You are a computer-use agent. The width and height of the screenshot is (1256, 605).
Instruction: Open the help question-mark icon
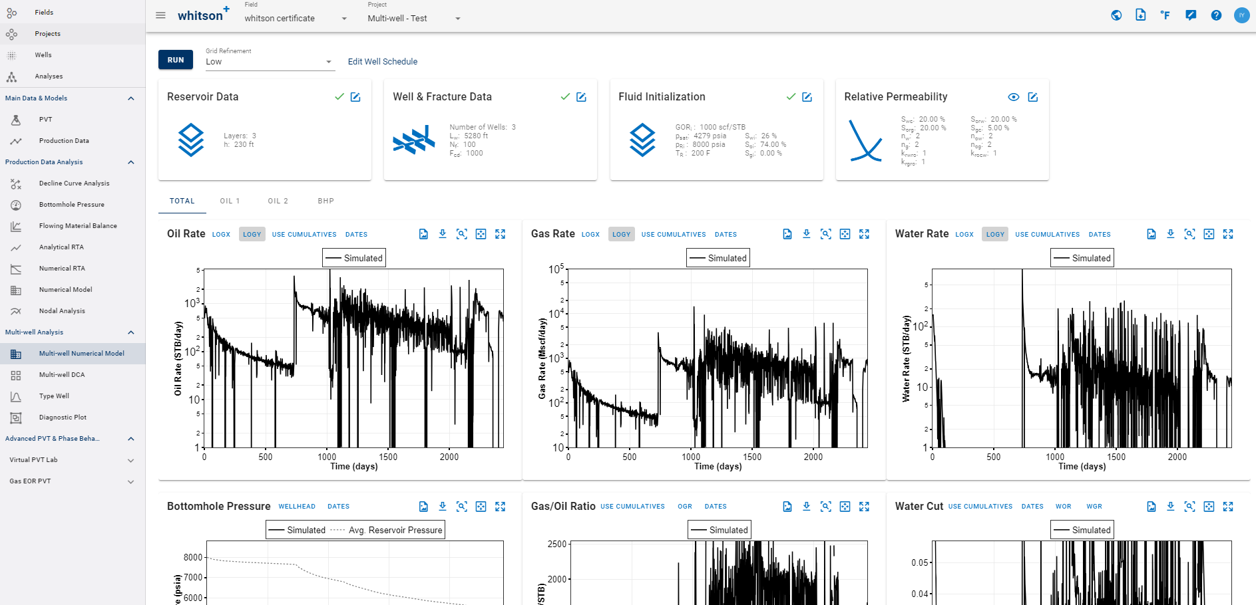(1216, 15)
